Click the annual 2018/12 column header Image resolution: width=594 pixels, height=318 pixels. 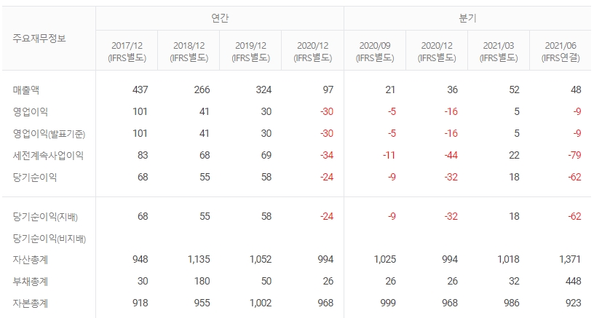[x=189, y=51]
